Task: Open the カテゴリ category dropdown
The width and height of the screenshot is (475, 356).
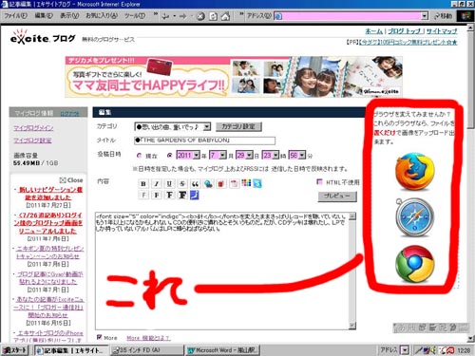Action: (206, 127)
